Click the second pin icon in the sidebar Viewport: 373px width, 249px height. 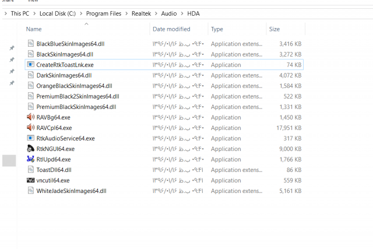[x=12, y=59]
